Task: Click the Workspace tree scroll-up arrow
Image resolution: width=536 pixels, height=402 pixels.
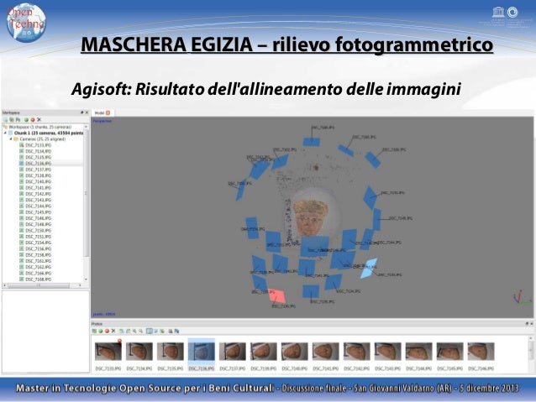Action: 86,127
